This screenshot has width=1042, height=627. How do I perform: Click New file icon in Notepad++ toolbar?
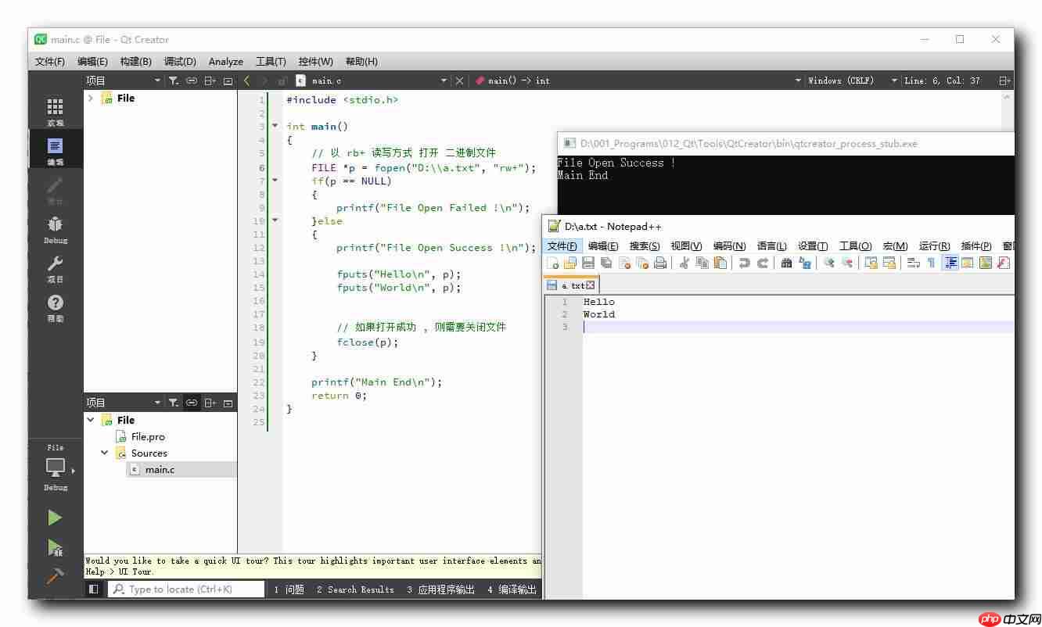[x=553, y=263]
